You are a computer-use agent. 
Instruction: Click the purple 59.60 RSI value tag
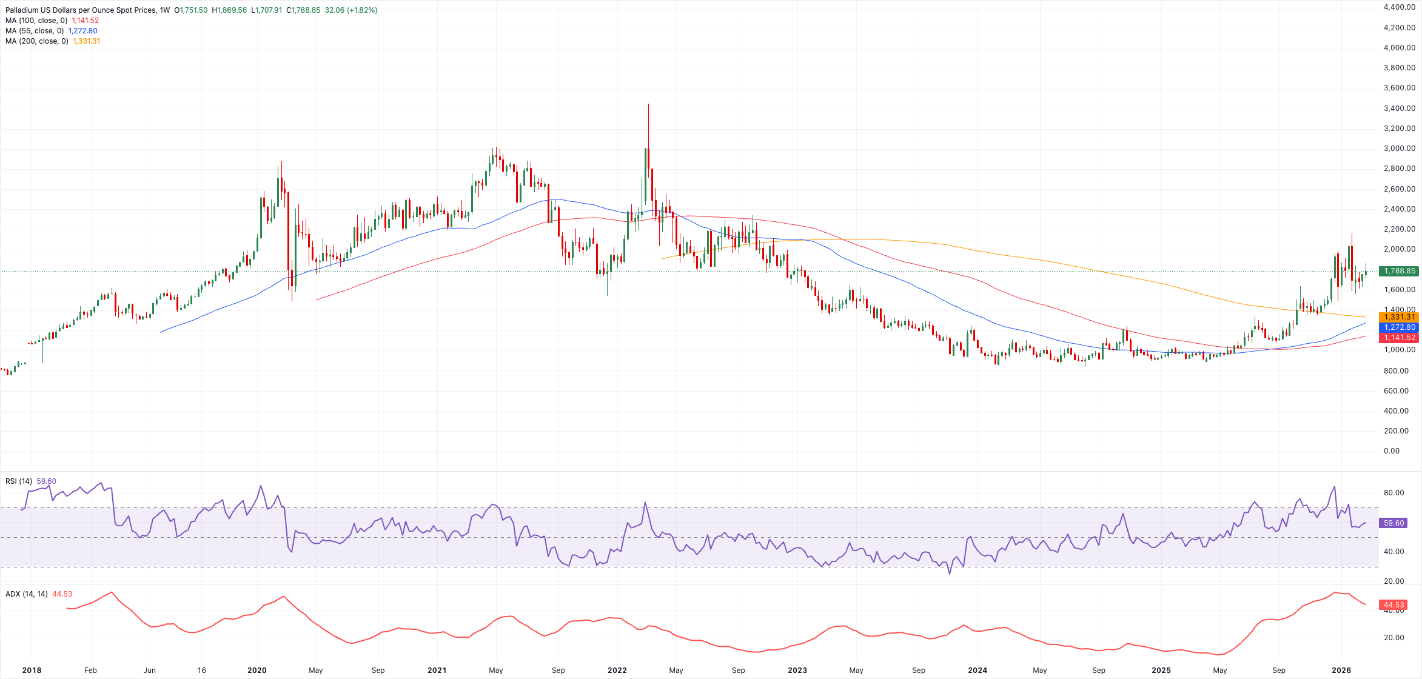(x=1392, y=523)
